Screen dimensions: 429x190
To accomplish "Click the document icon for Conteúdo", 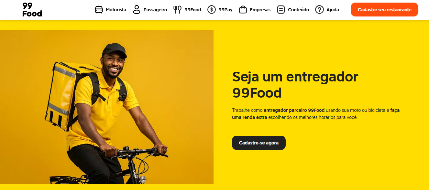I will coord(281,10).
